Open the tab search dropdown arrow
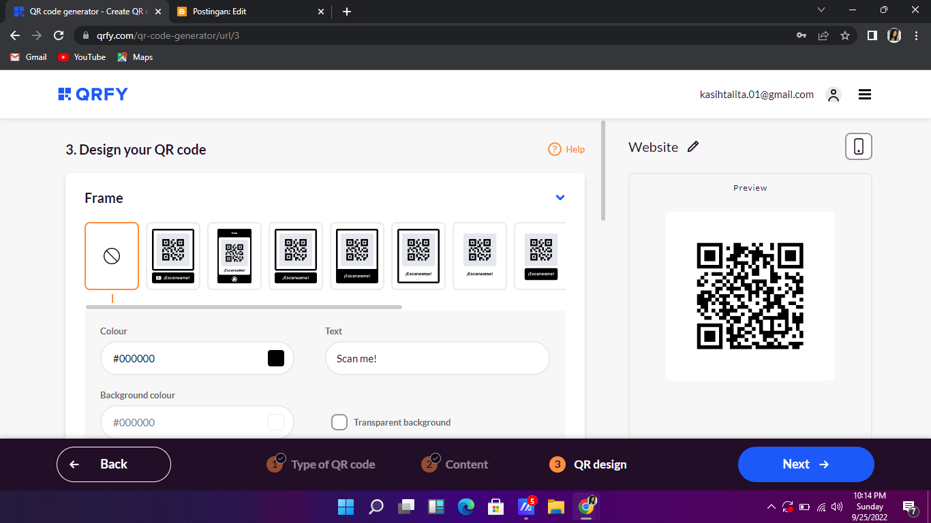 point(821,10)
